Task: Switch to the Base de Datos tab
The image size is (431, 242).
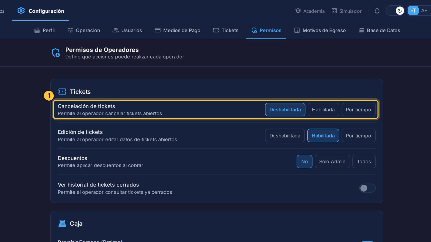Action: (x=379, y=30)
